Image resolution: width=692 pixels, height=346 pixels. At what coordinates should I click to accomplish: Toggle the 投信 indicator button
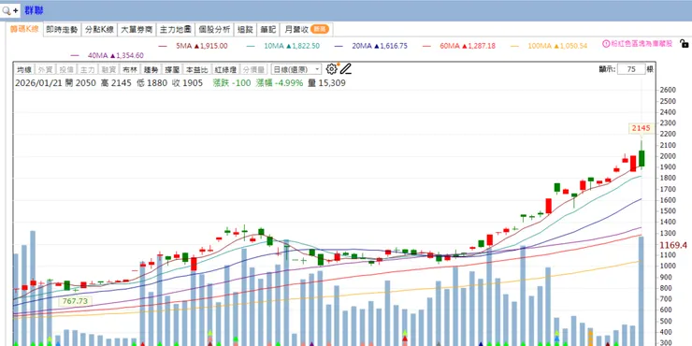pos(66,69)
